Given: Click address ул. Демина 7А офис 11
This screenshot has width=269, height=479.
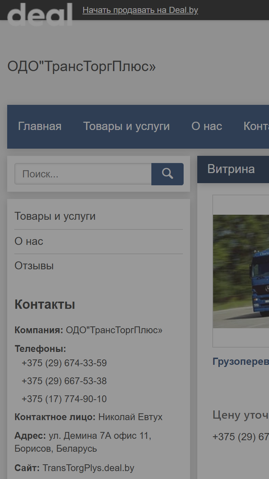Looking at the screenshot, I should tap(100, 436).
